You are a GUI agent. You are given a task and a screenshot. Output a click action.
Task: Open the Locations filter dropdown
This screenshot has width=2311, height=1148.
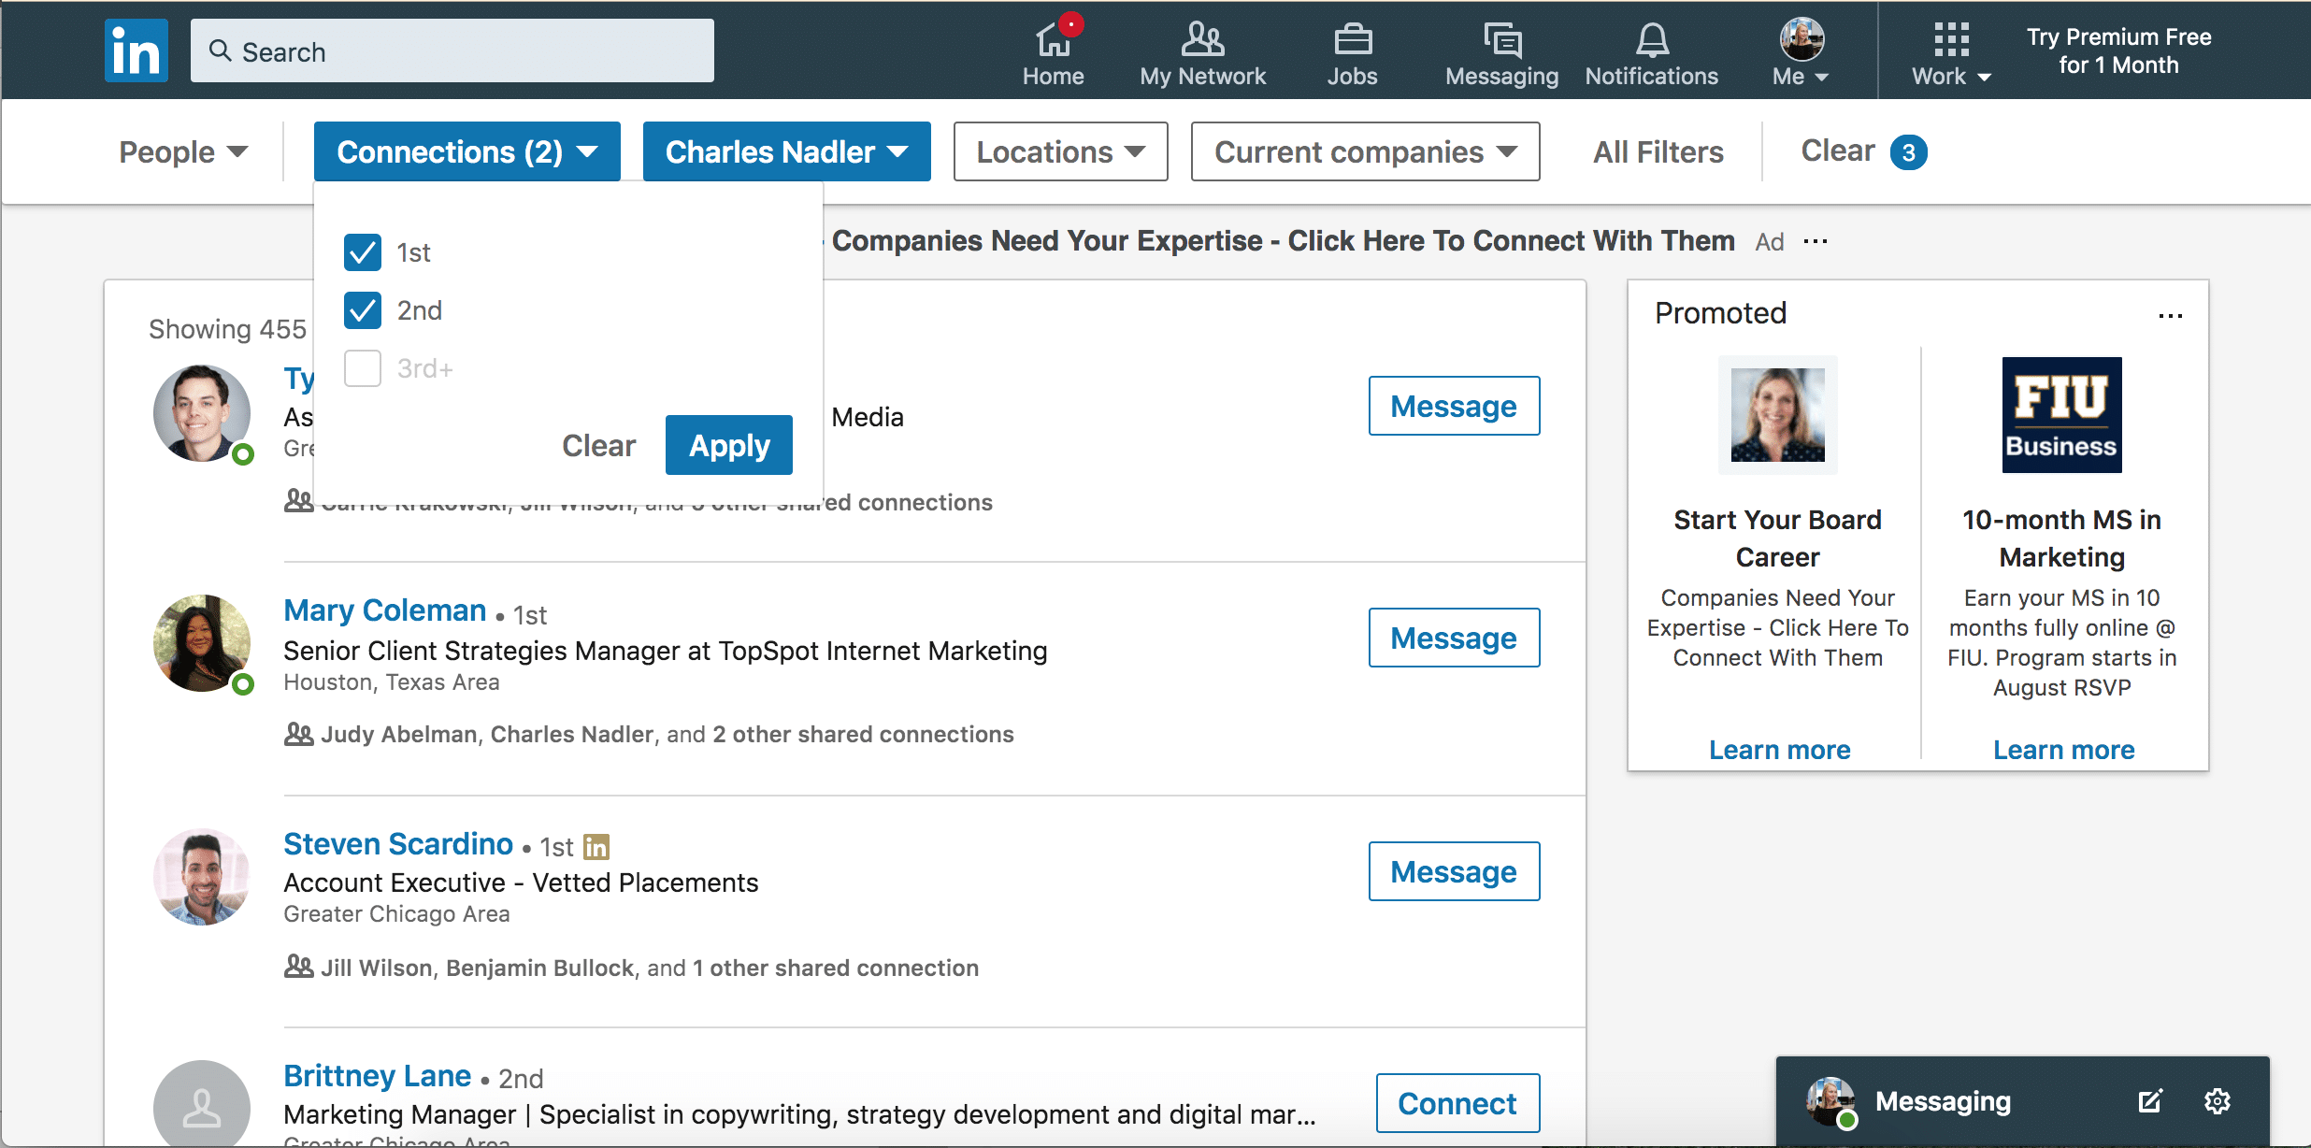(x=1061, y=151)
